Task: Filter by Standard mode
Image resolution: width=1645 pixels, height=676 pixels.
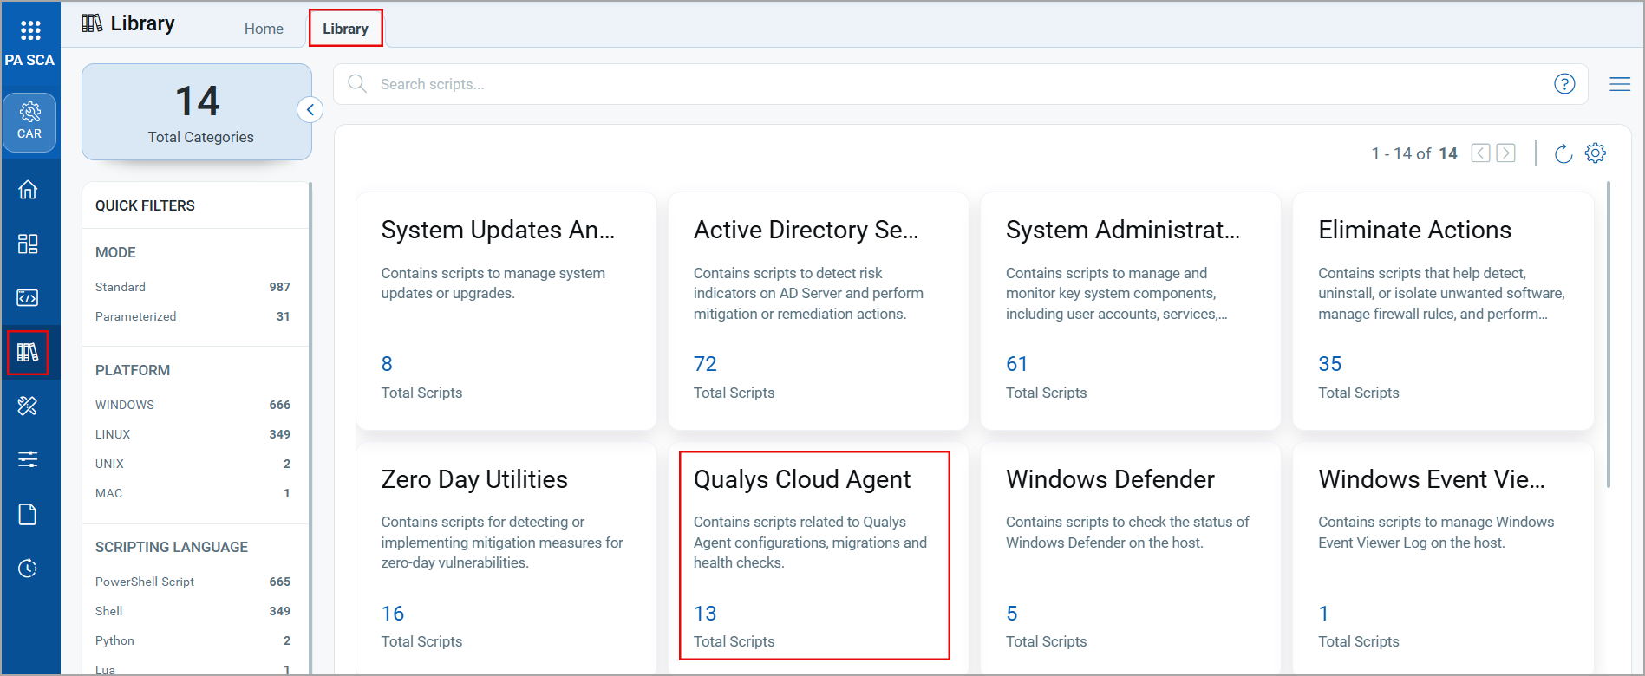Action: 121,287
